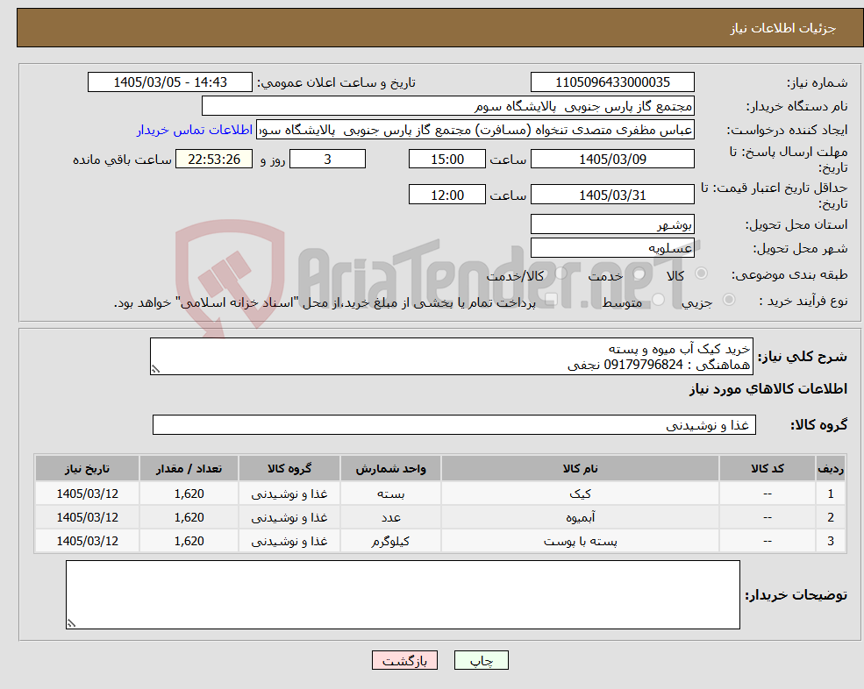Click the کد کالا column header
Image resolution: width=864 pixels, height=689 pixels.
767,469
